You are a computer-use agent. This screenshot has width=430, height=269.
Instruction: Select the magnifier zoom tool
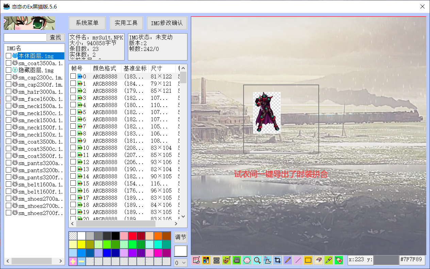tap(257, 260)
